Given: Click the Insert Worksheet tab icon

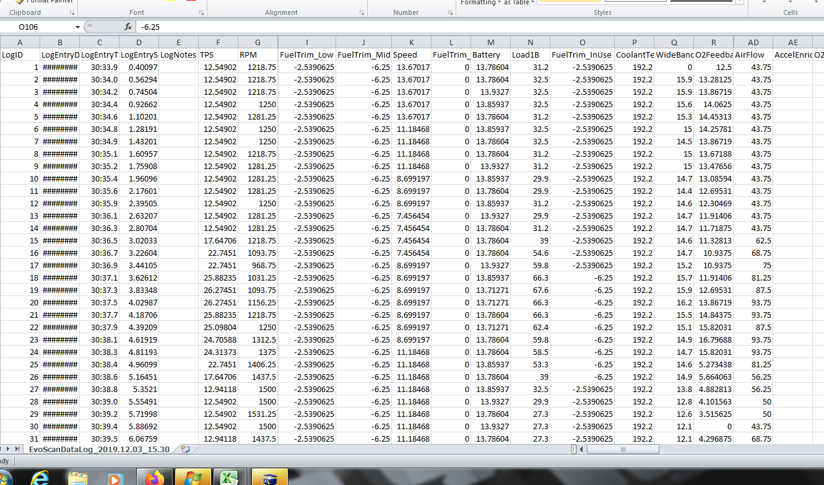Looking at the screenshot, I should point(184,449).
